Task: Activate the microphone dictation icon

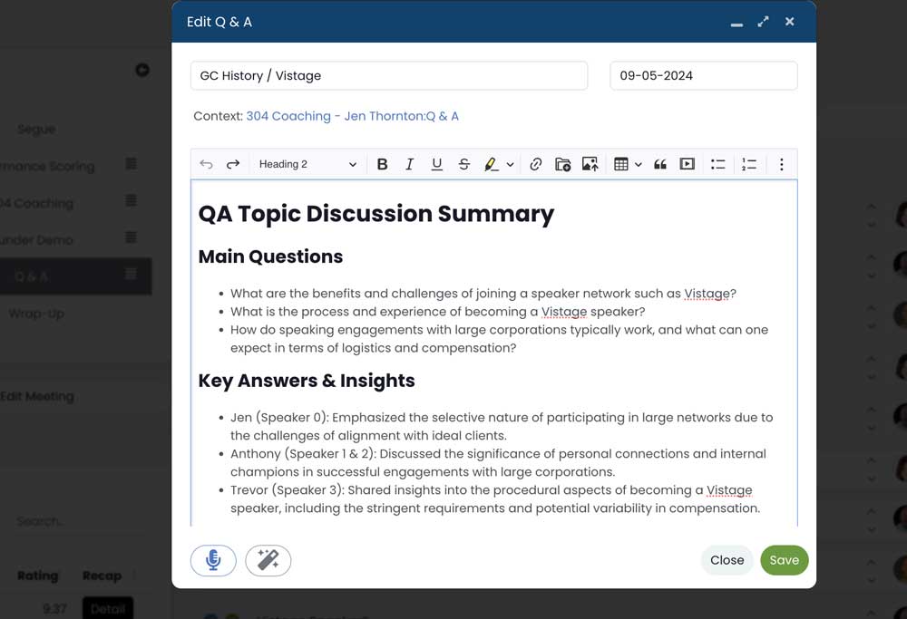Action: (x=212, y=560)
